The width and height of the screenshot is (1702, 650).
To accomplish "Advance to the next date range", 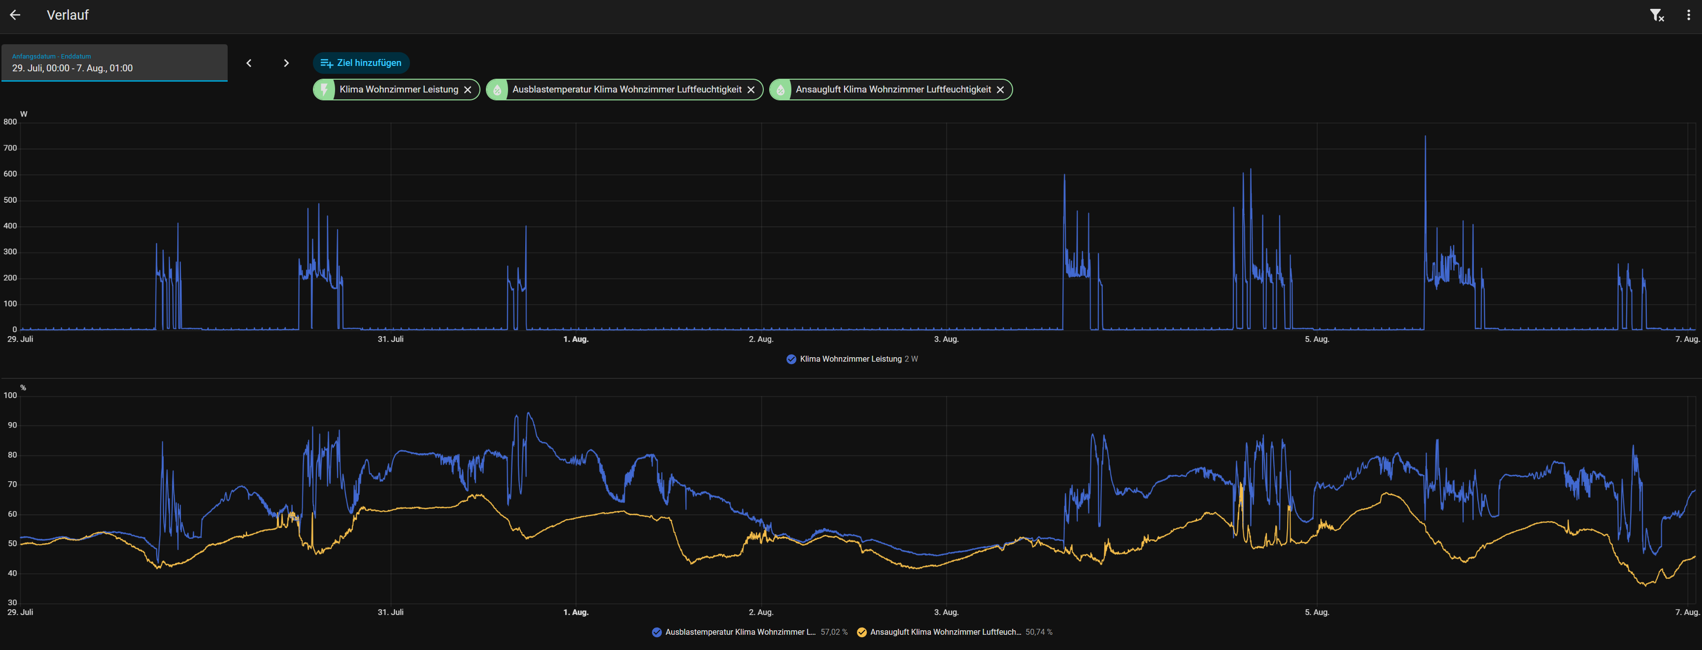I will coord(286,63).
